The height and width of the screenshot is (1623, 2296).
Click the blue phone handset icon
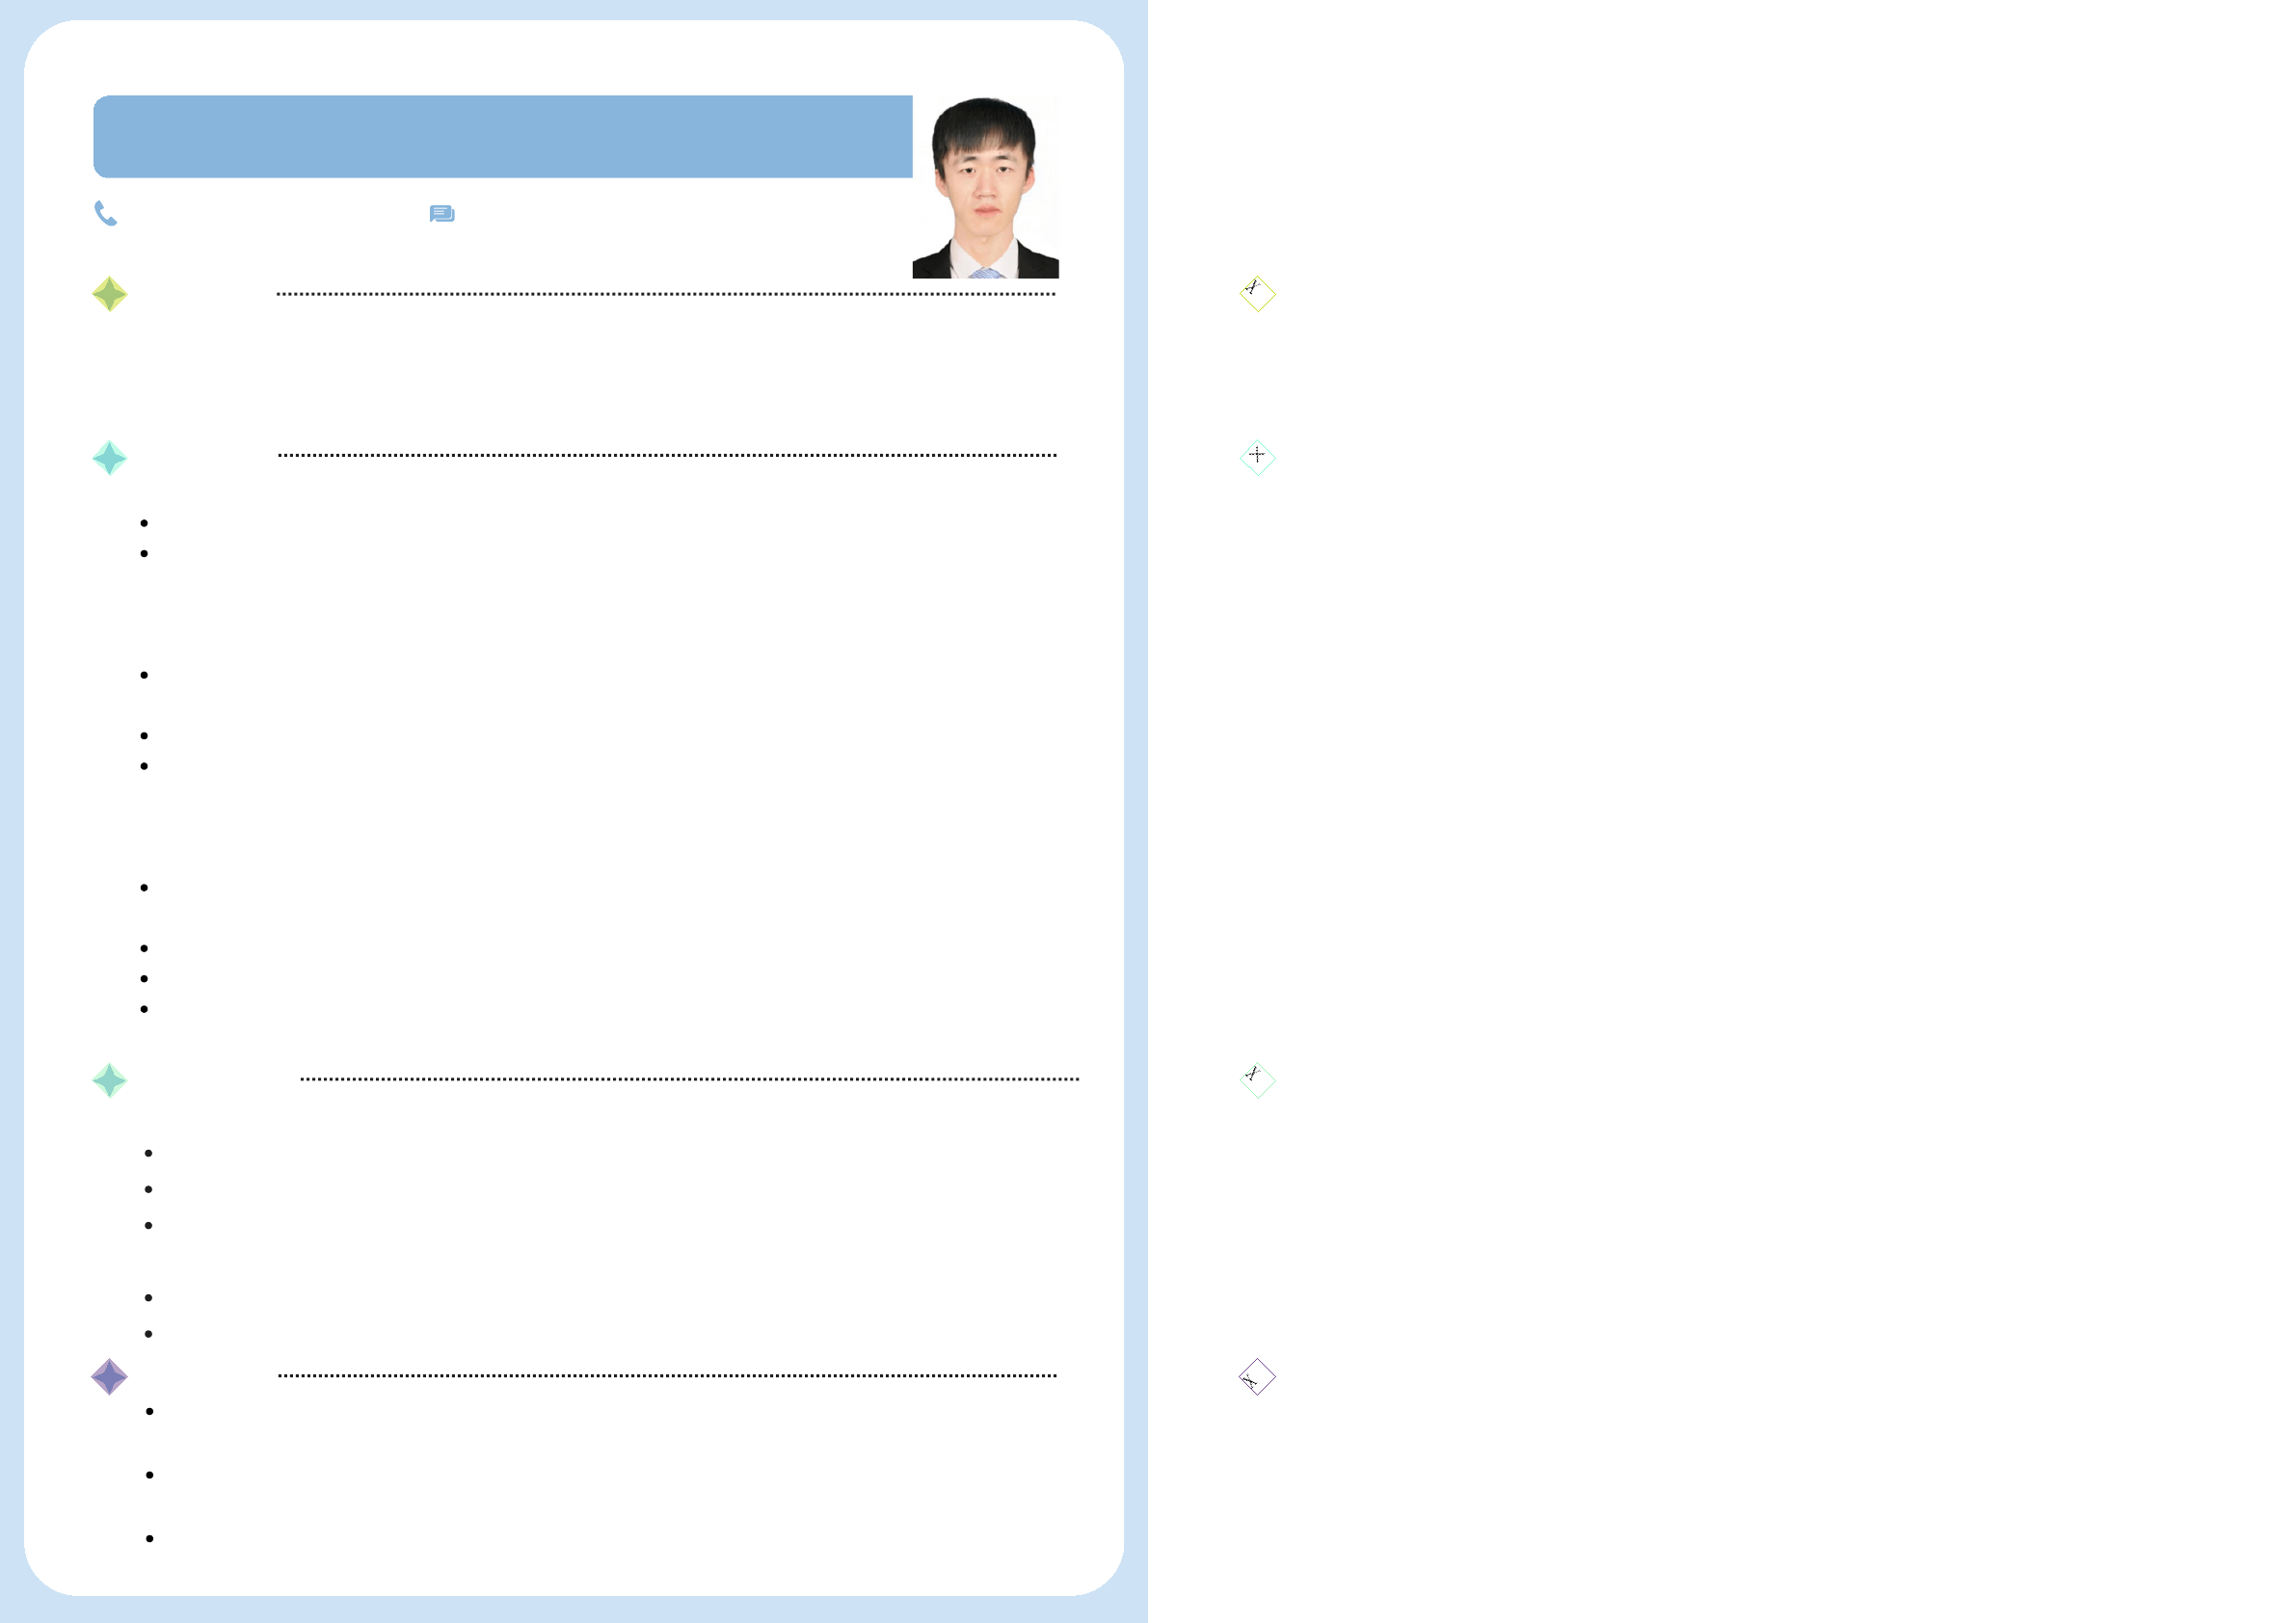pyautogui.click(x=105, y=213)
